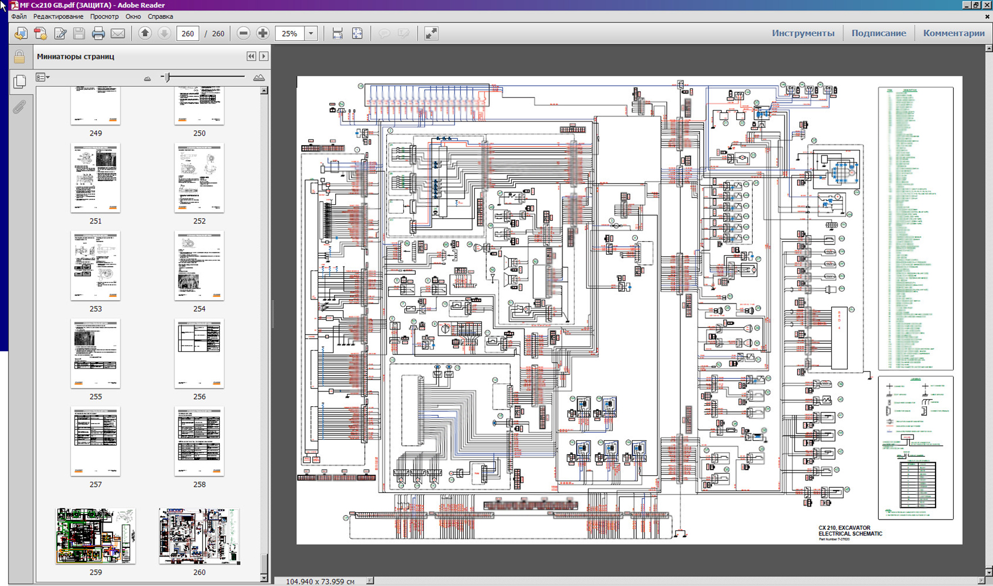Go to previous page with up arrow
Screen dimensions: 993x586
point(145,33)
